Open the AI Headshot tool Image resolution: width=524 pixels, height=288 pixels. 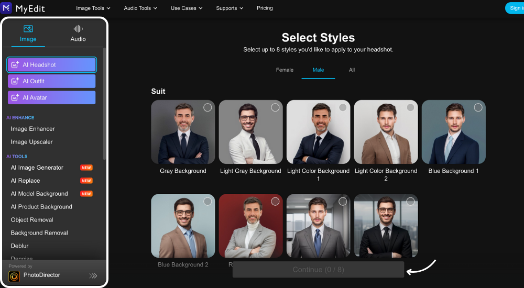51,65
